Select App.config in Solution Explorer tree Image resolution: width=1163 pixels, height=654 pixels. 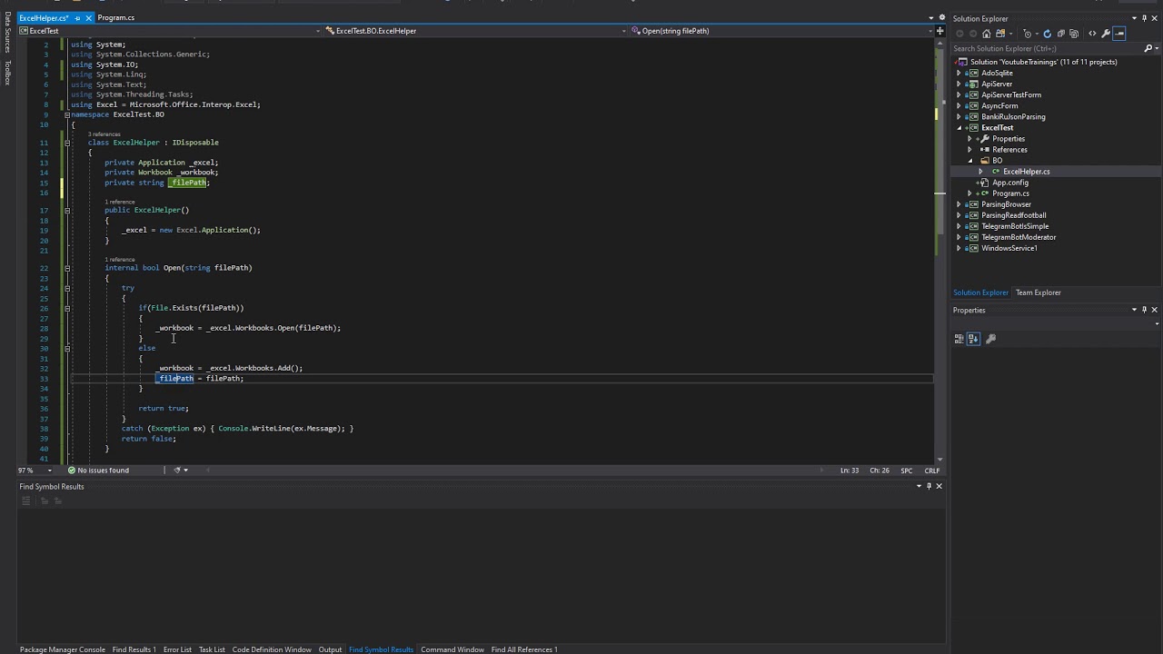point(1010,183)
